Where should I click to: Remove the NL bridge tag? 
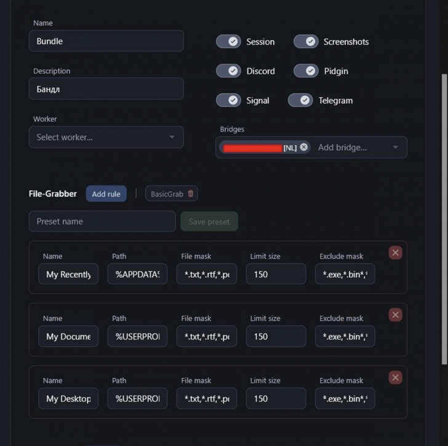pos(304,147)
